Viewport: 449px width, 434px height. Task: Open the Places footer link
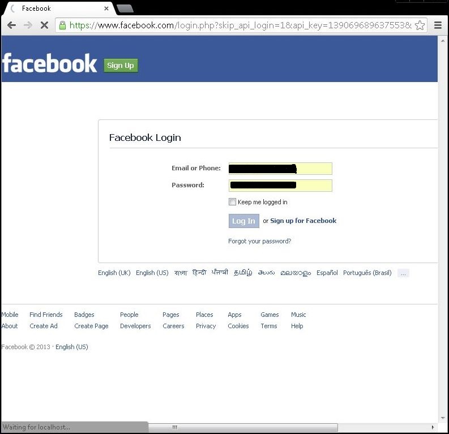(204, 315)
